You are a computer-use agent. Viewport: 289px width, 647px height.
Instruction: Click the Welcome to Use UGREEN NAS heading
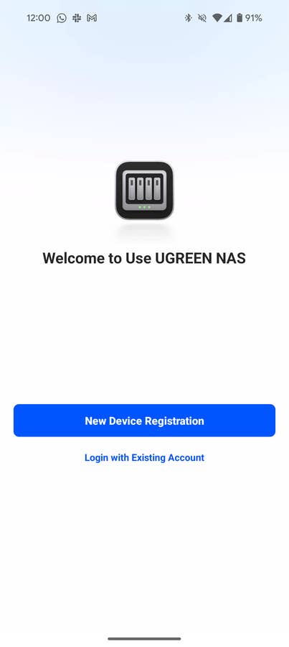click(145, 258)
